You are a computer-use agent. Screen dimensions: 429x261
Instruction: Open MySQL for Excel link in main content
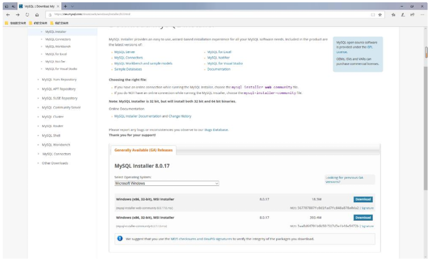[x=219, y=52]
